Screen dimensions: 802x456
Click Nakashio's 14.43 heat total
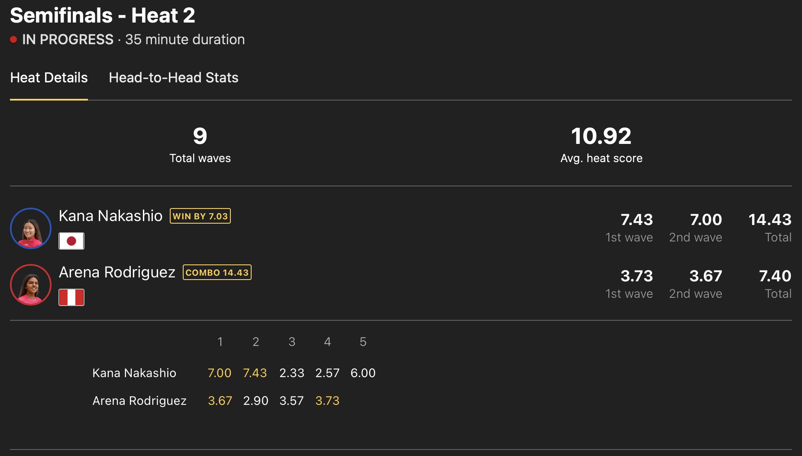(770, 220)
